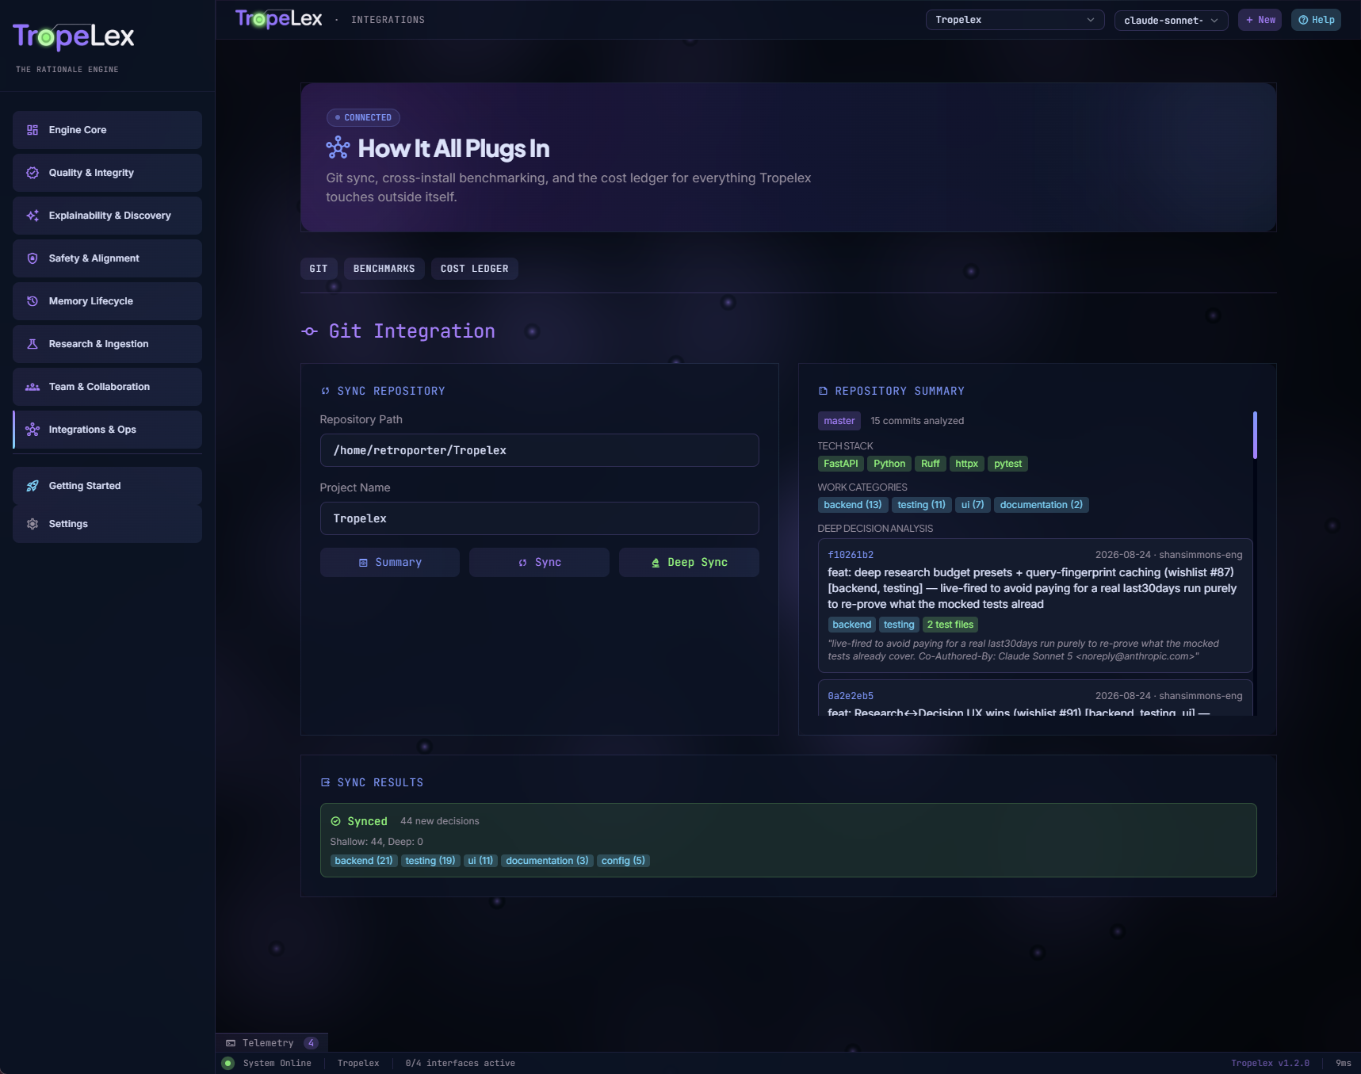Image resolution: width=1361 pixels, height=1074 pixels.
Task: Click the backend (13) work category
Action: pos(852,505)
